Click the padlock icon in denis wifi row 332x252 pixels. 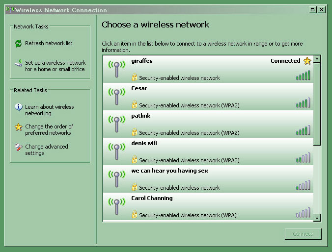[x=134, y=160]
